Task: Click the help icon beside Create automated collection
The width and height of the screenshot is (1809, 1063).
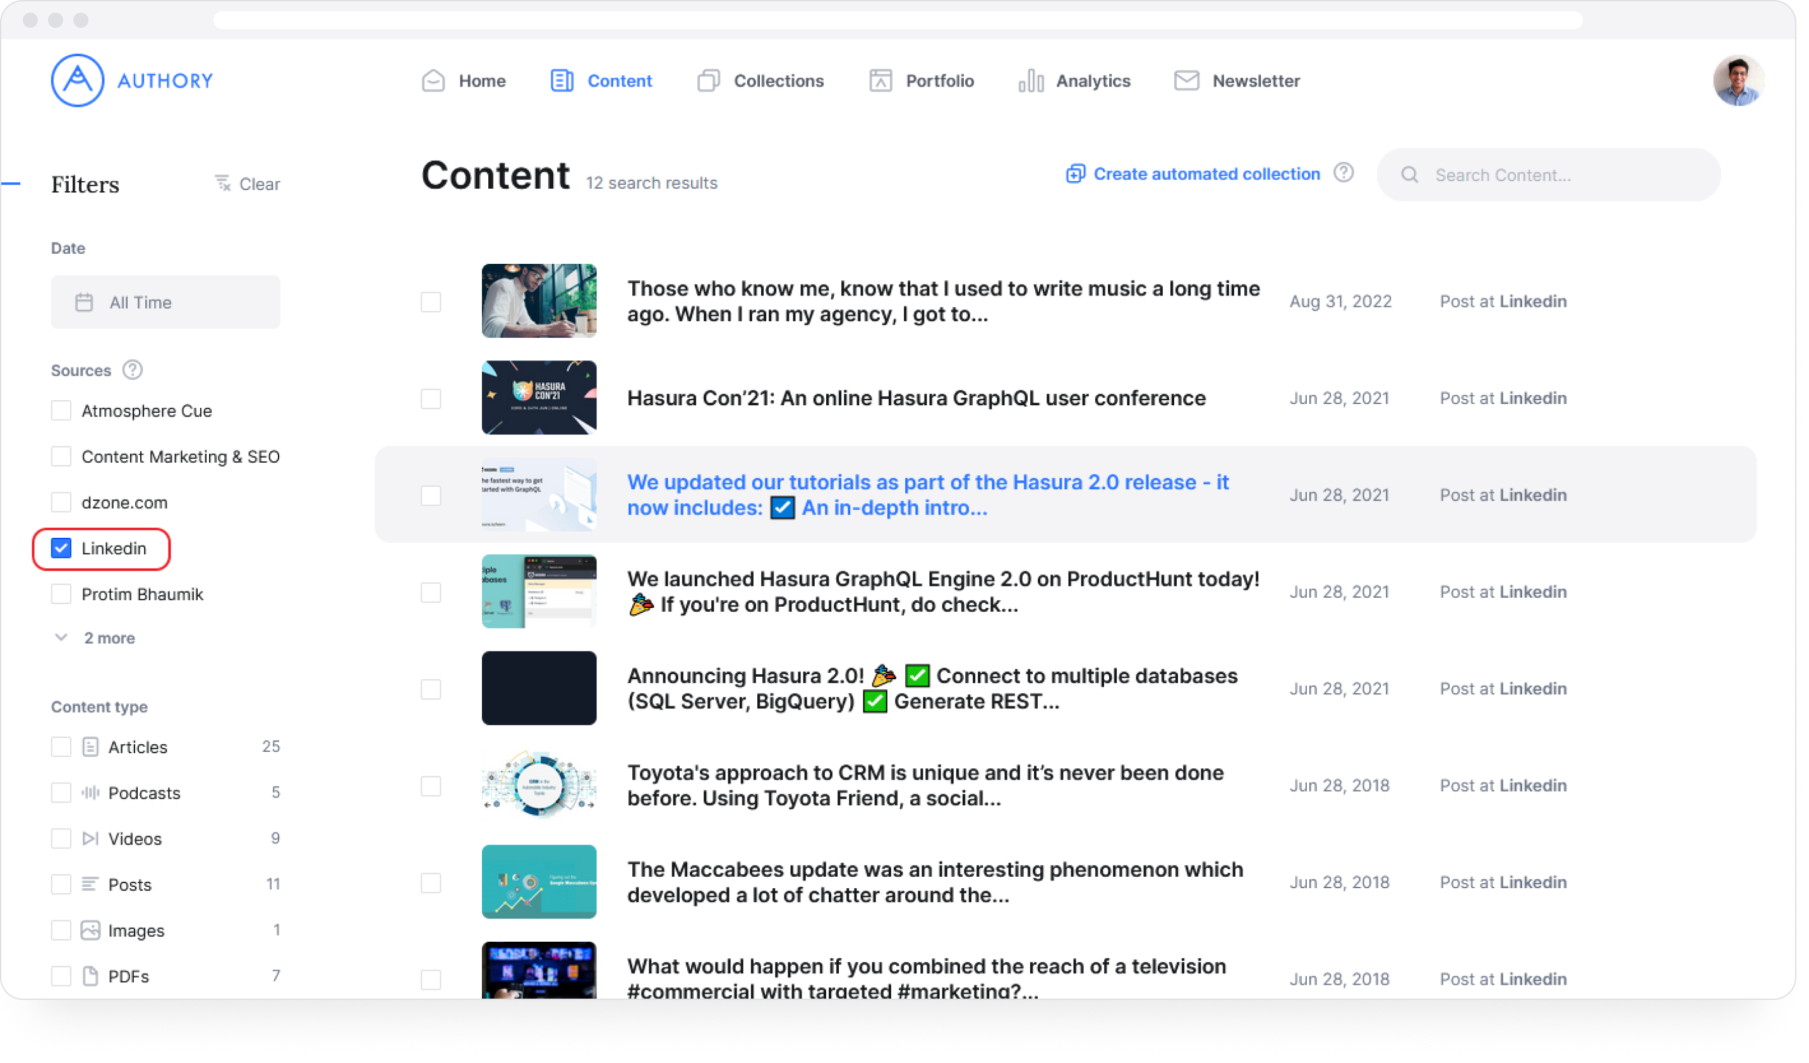Action: coord(1344,174)
